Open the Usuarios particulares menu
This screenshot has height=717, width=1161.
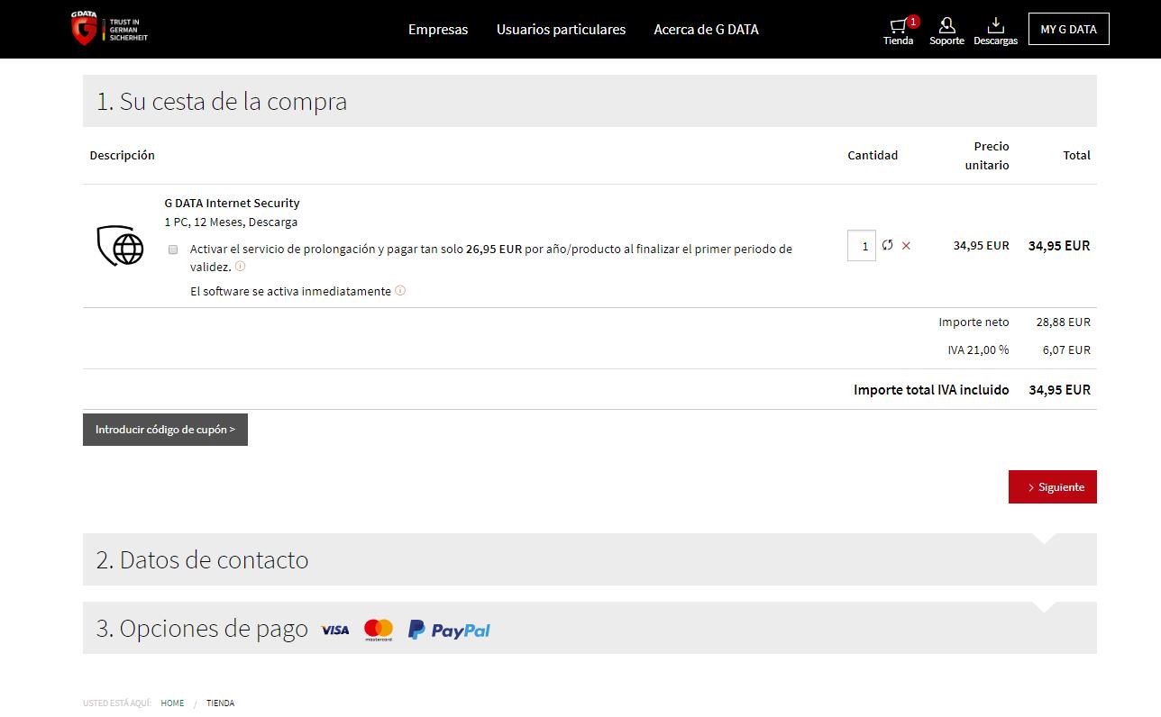(561, 30)
